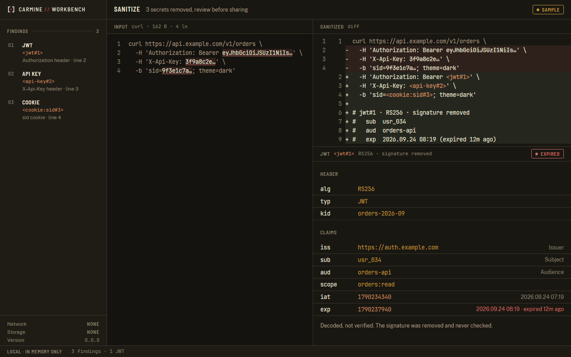Click the SAMPLE button in header
This screenshot has width=571, height=357.
548,9
